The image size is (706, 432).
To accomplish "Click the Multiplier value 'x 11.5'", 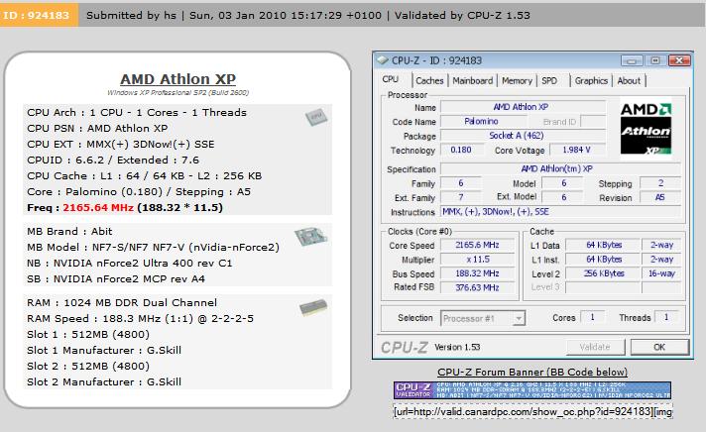I will tap(477, 260).
